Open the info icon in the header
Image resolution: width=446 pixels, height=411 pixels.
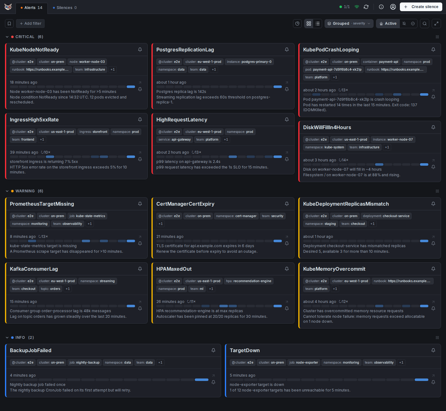point(381,7)
